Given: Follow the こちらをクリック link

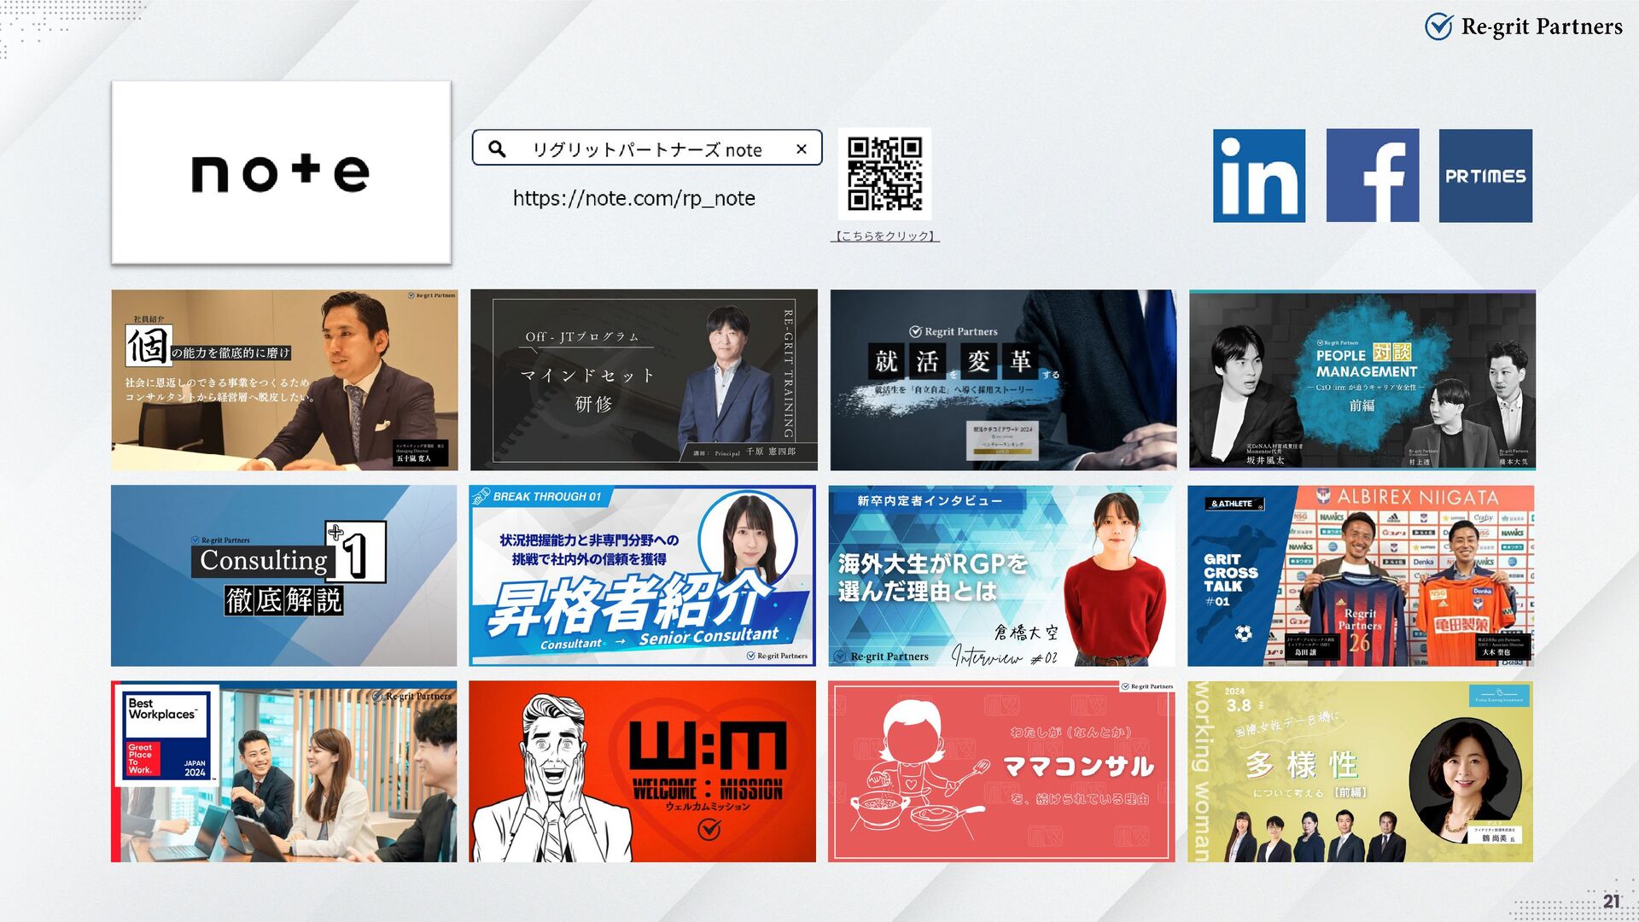Looking at the screenshot, I should click(x=884, y=236).
